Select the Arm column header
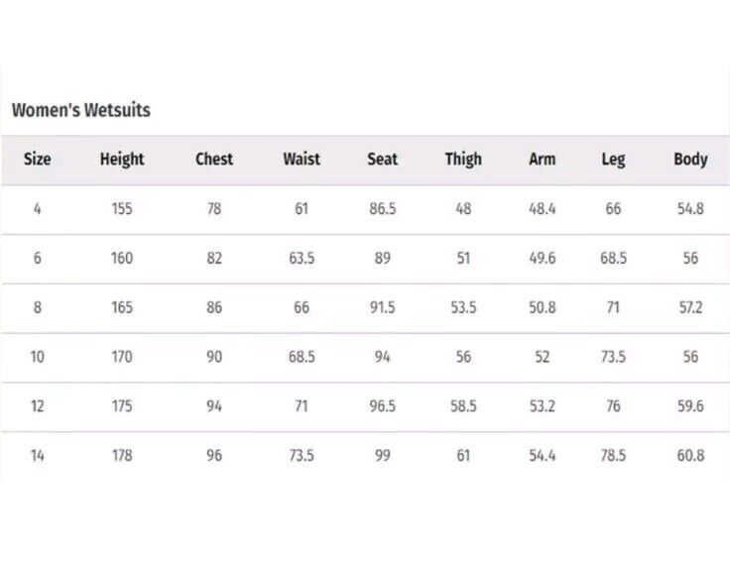Viewport: 730px width, 561px height. click(x=543, y=160)
